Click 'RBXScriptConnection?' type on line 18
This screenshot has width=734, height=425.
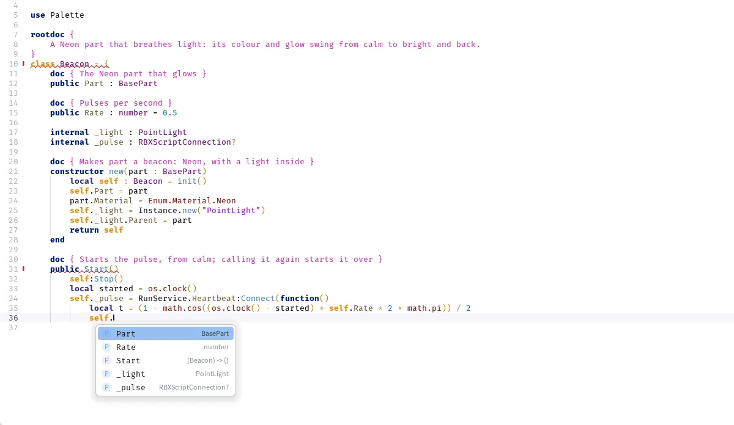pyautogui.click(x=187, y=142)
